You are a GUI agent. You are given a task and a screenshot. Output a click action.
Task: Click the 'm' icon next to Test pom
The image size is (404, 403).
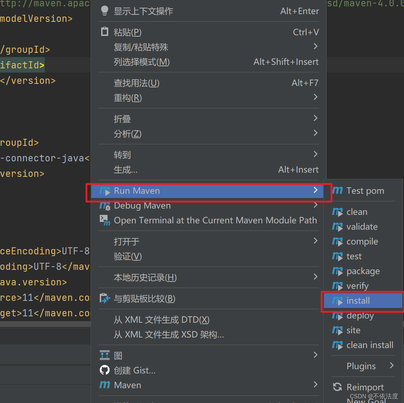click(x=337, y=190)
